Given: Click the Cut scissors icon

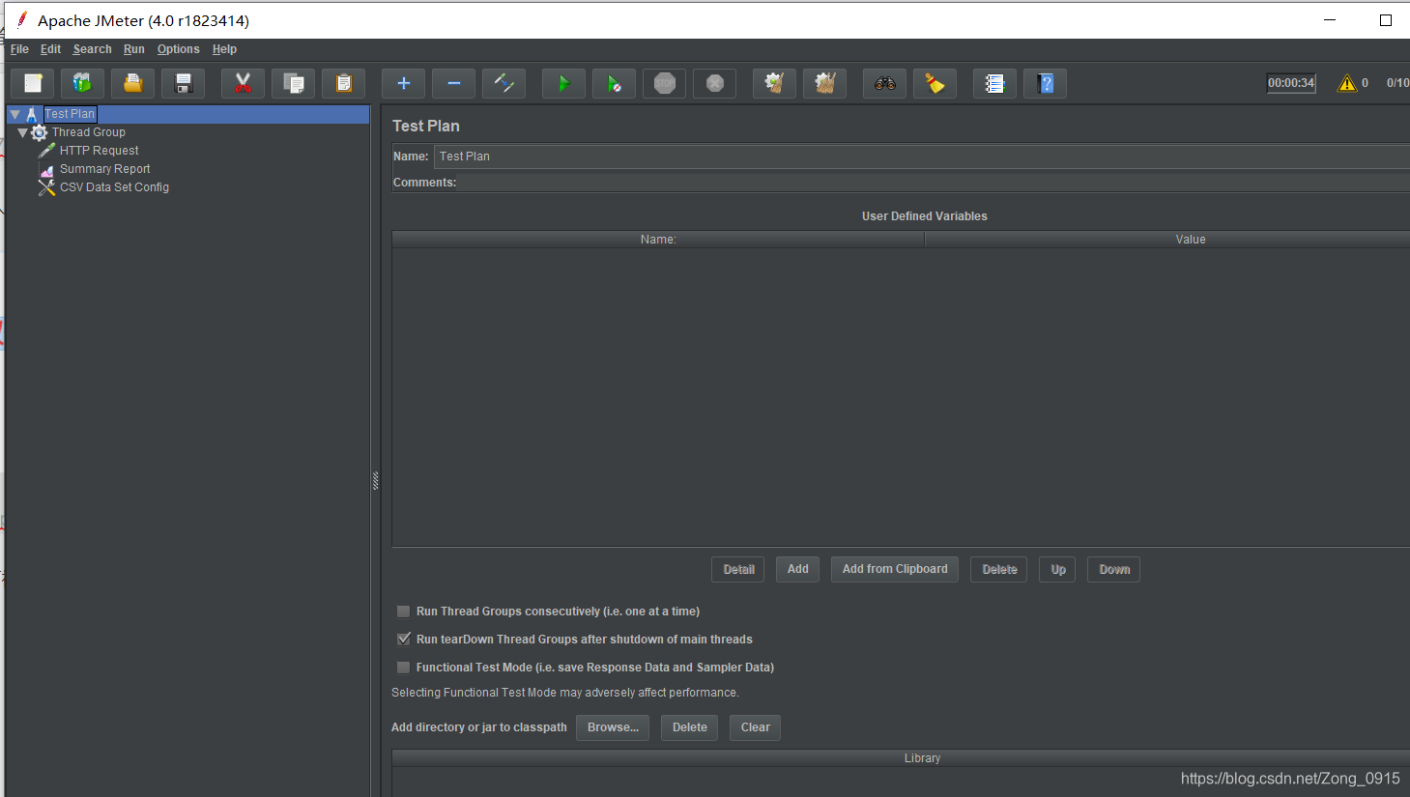Looking at the screenshot, I should point(243,83).
